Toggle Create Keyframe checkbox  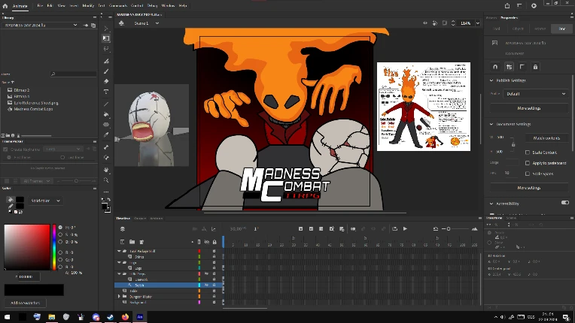[x=5, y=149]
